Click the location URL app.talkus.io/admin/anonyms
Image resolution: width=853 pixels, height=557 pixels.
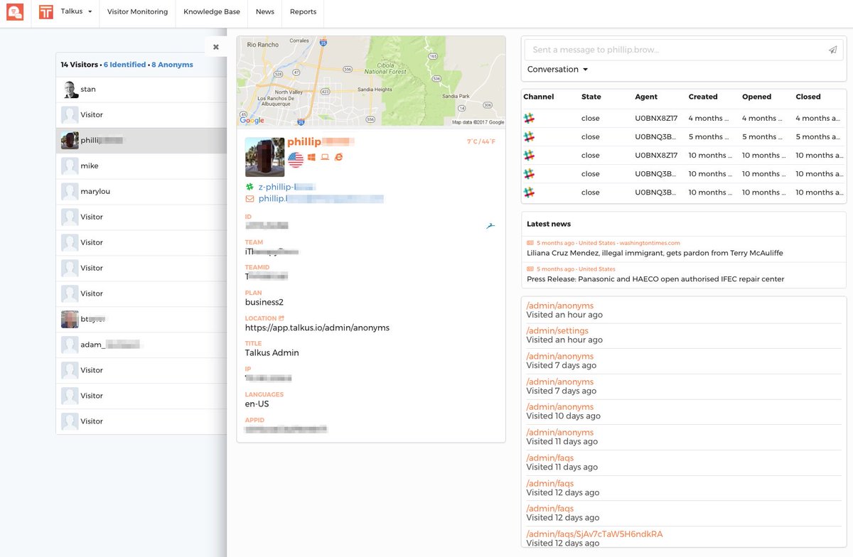point(317,328)
